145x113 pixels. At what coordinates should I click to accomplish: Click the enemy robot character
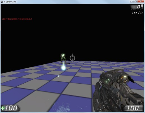(x=63, y=58)
